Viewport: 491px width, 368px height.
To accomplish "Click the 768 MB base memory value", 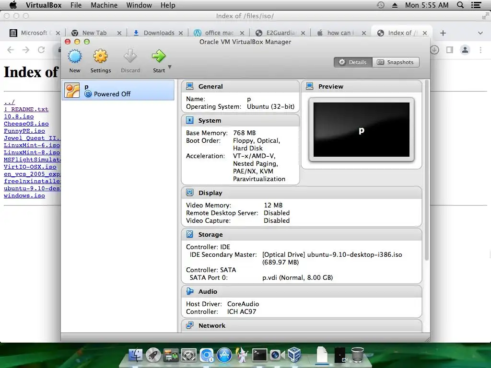I will tap(244, 133).
